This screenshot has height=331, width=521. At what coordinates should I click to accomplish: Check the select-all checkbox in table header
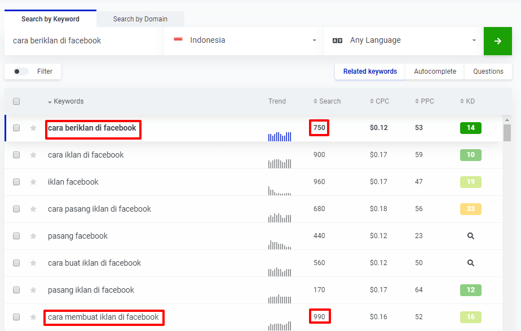tap(16, 101)
